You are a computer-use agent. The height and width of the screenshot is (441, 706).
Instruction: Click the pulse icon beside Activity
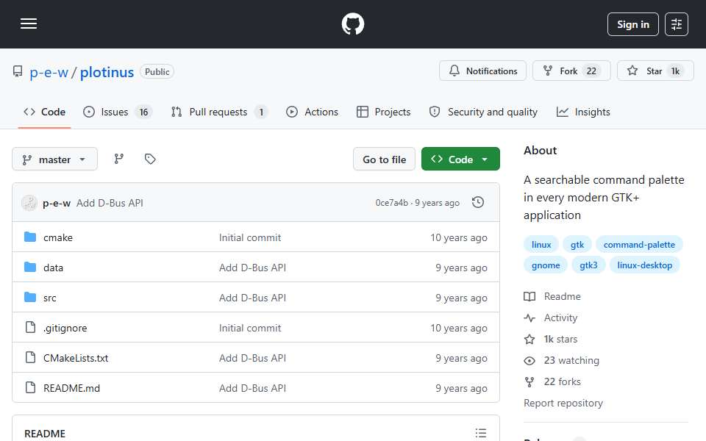[x=529, y=318]
